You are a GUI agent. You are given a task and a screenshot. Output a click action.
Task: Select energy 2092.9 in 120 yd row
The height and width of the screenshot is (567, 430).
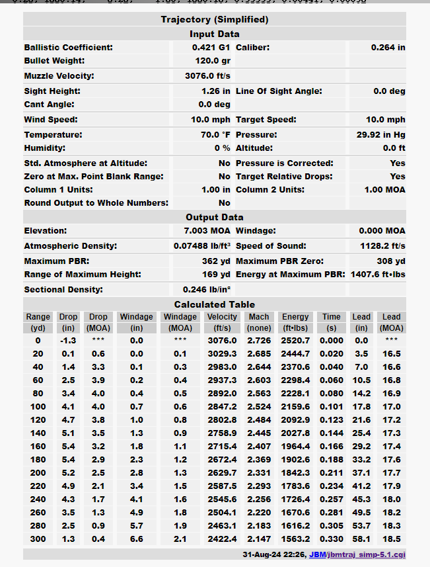(x=295, y=420)
